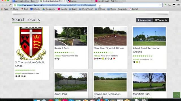The width and height of the screenshot is (181, 101).
Task: Open the Google drive bookmark
Action: point(49,9)
